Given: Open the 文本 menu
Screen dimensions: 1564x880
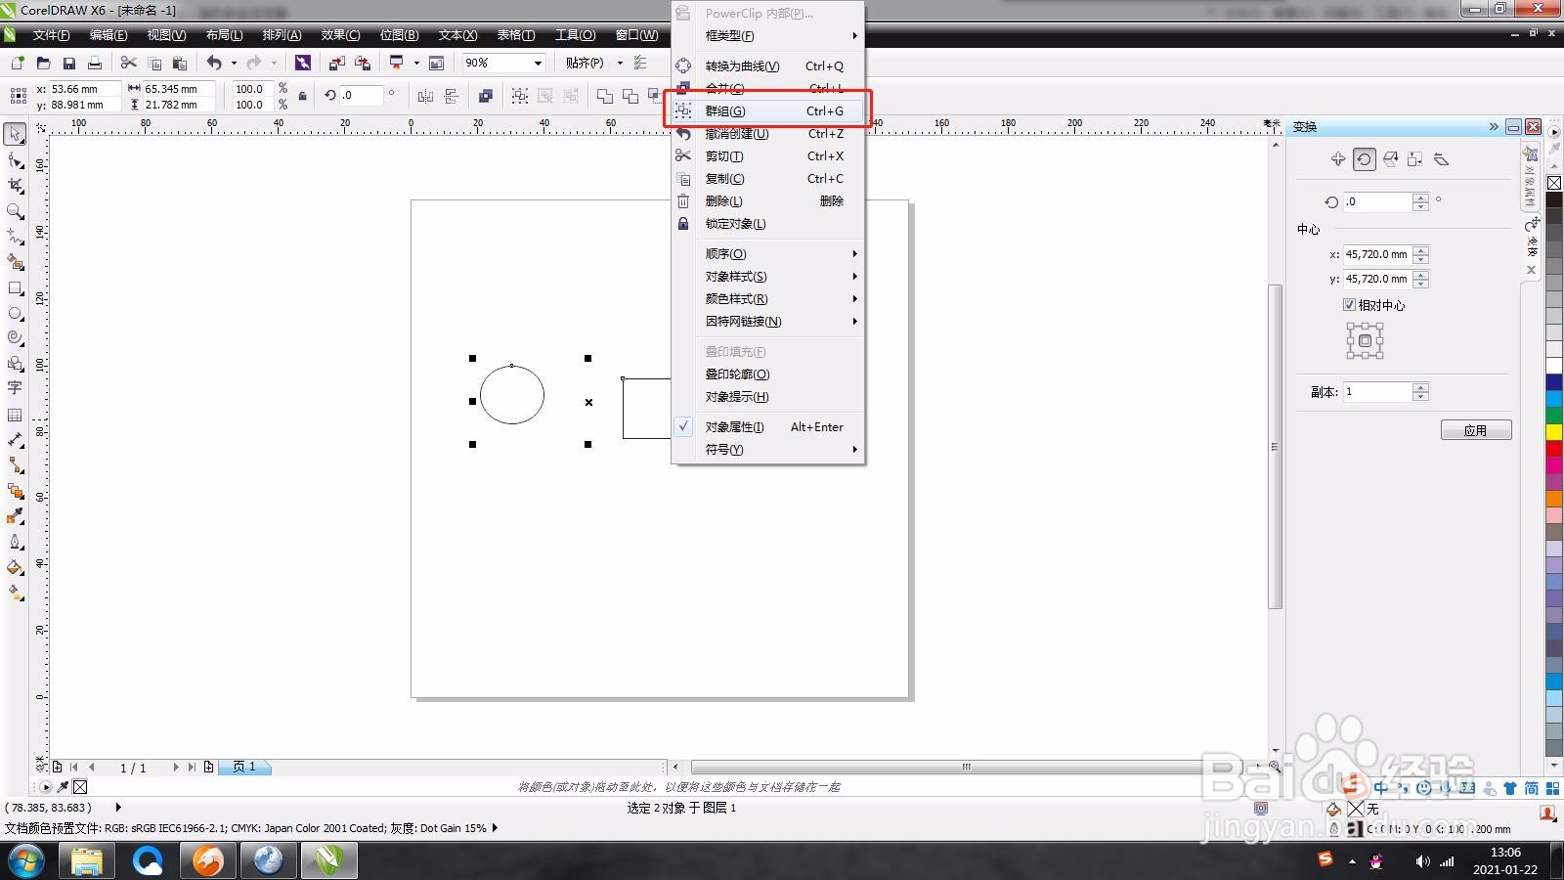Looking at the screenshot, I should [456, 34].
